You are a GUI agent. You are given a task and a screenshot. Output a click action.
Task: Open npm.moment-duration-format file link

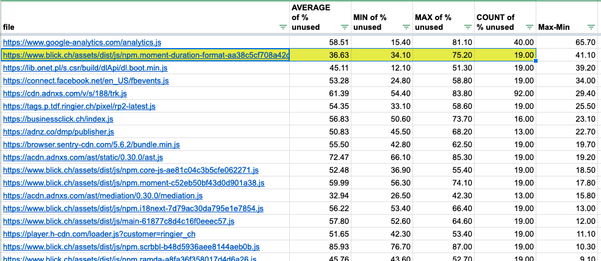(146, 55)
